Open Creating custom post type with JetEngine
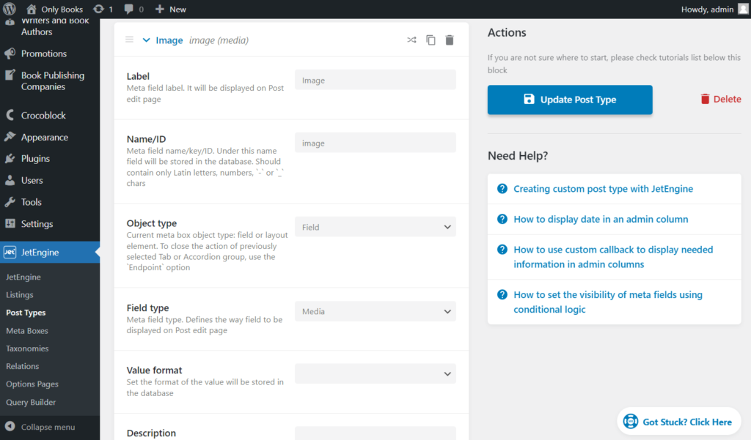The height and width of the screenshot is (440, 751). 603,188
